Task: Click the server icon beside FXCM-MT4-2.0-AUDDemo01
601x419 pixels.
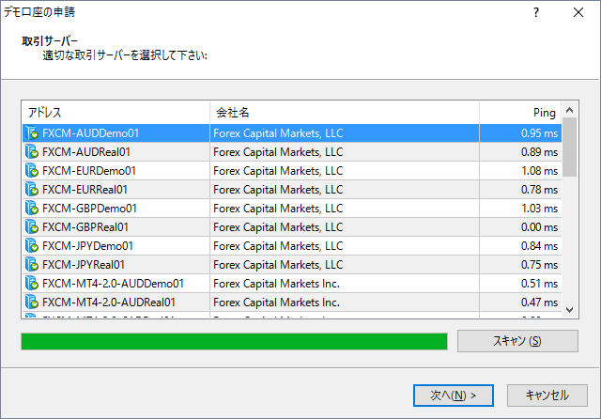Action: 32,284
